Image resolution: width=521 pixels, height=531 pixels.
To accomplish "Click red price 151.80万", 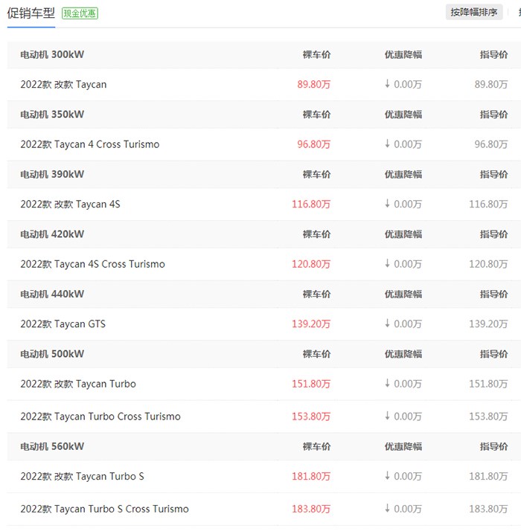I will coord(311,384).
